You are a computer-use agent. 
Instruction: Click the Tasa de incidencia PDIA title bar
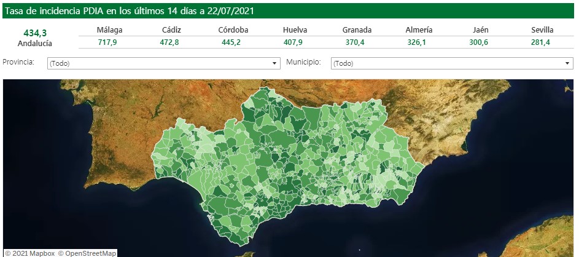[x=288, y=11]
